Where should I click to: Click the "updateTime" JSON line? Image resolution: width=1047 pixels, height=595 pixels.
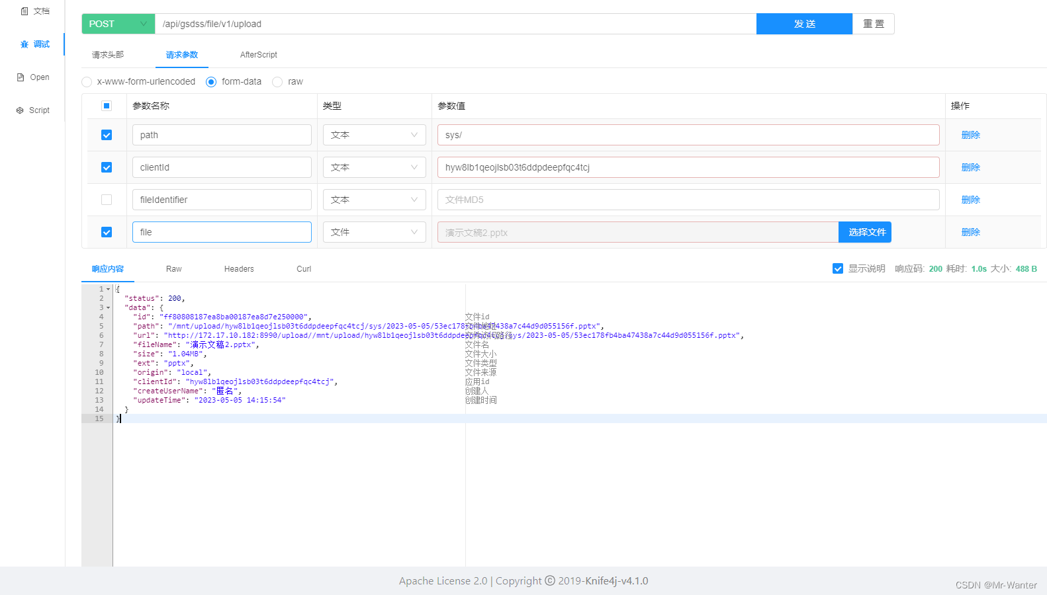[x=209, y=400]
